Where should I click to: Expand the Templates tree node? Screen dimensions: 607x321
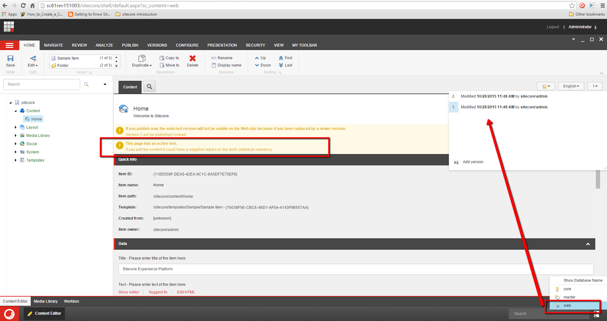[x=16, y=160]
